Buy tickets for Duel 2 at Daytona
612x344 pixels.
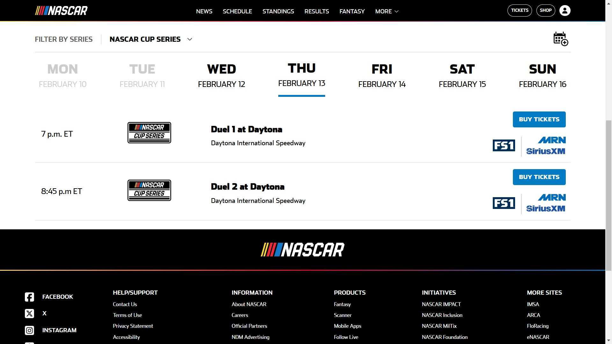tap(539, 177)
